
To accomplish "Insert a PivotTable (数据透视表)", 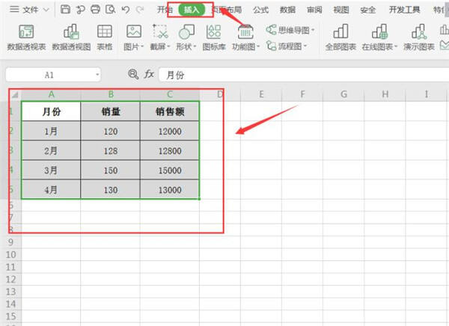I will pyautogui.click(x=26, y=37).
